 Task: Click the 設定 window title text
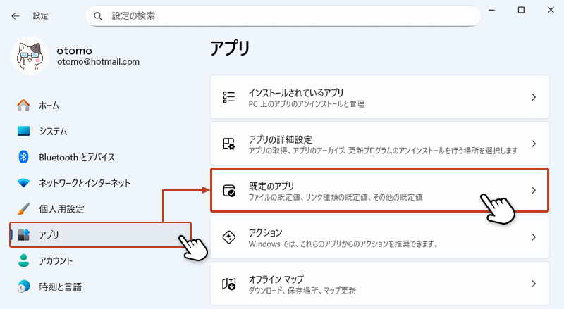point(40,16)
